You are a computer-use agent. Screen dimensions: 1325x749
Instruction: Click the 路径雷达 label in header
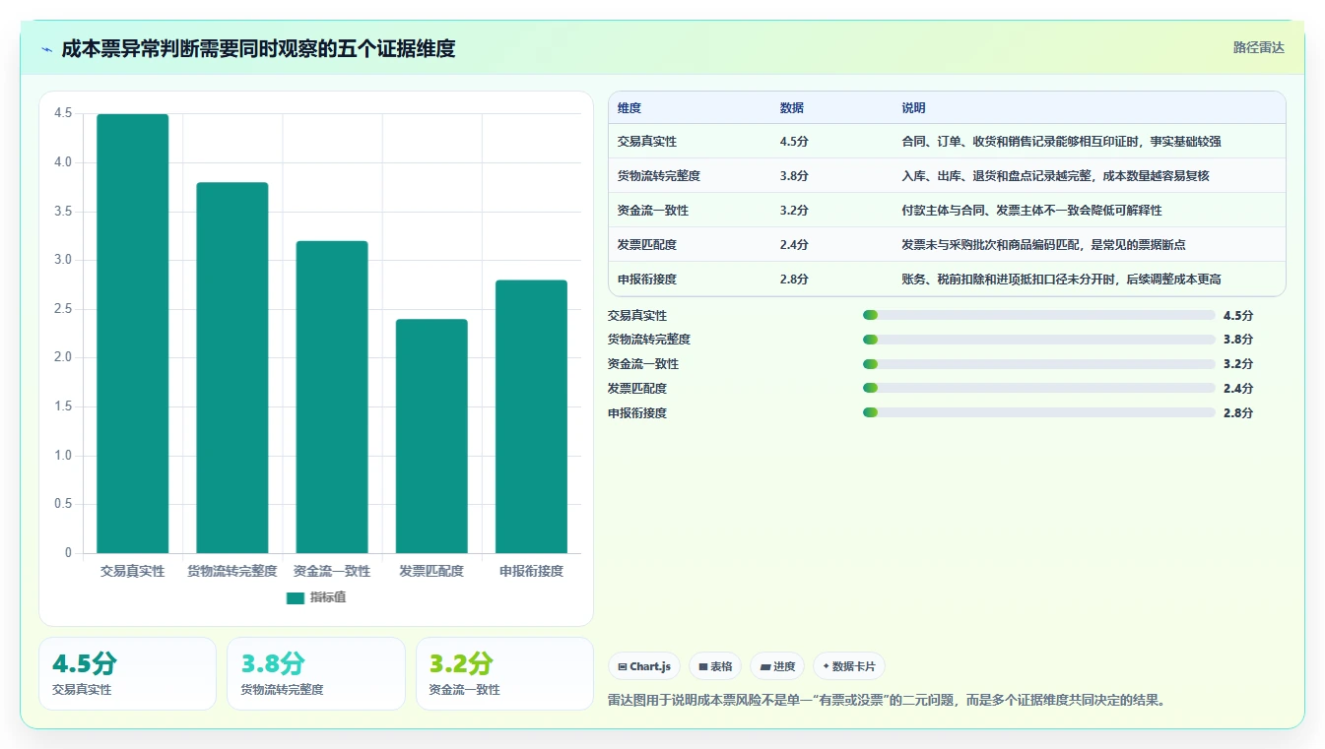pos(1258,47)
